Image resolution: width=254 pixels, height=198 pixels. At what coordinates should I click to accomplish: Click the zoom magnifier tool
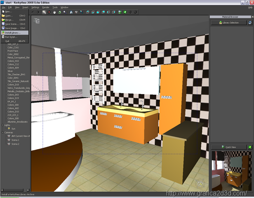(x=65, y=12)
